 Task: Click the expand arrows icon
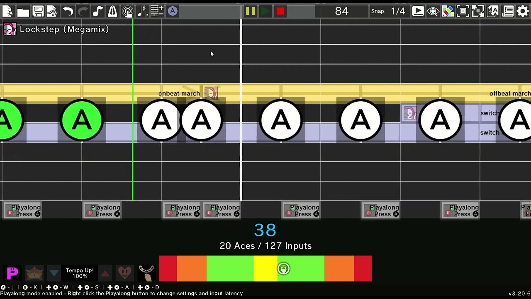pos(477,11)
